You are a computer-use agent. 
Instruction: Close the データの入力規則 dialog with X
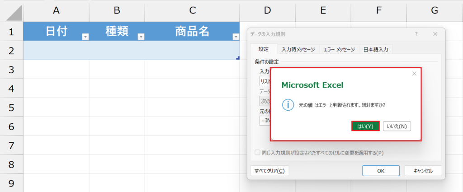click(x=435, y=34)
